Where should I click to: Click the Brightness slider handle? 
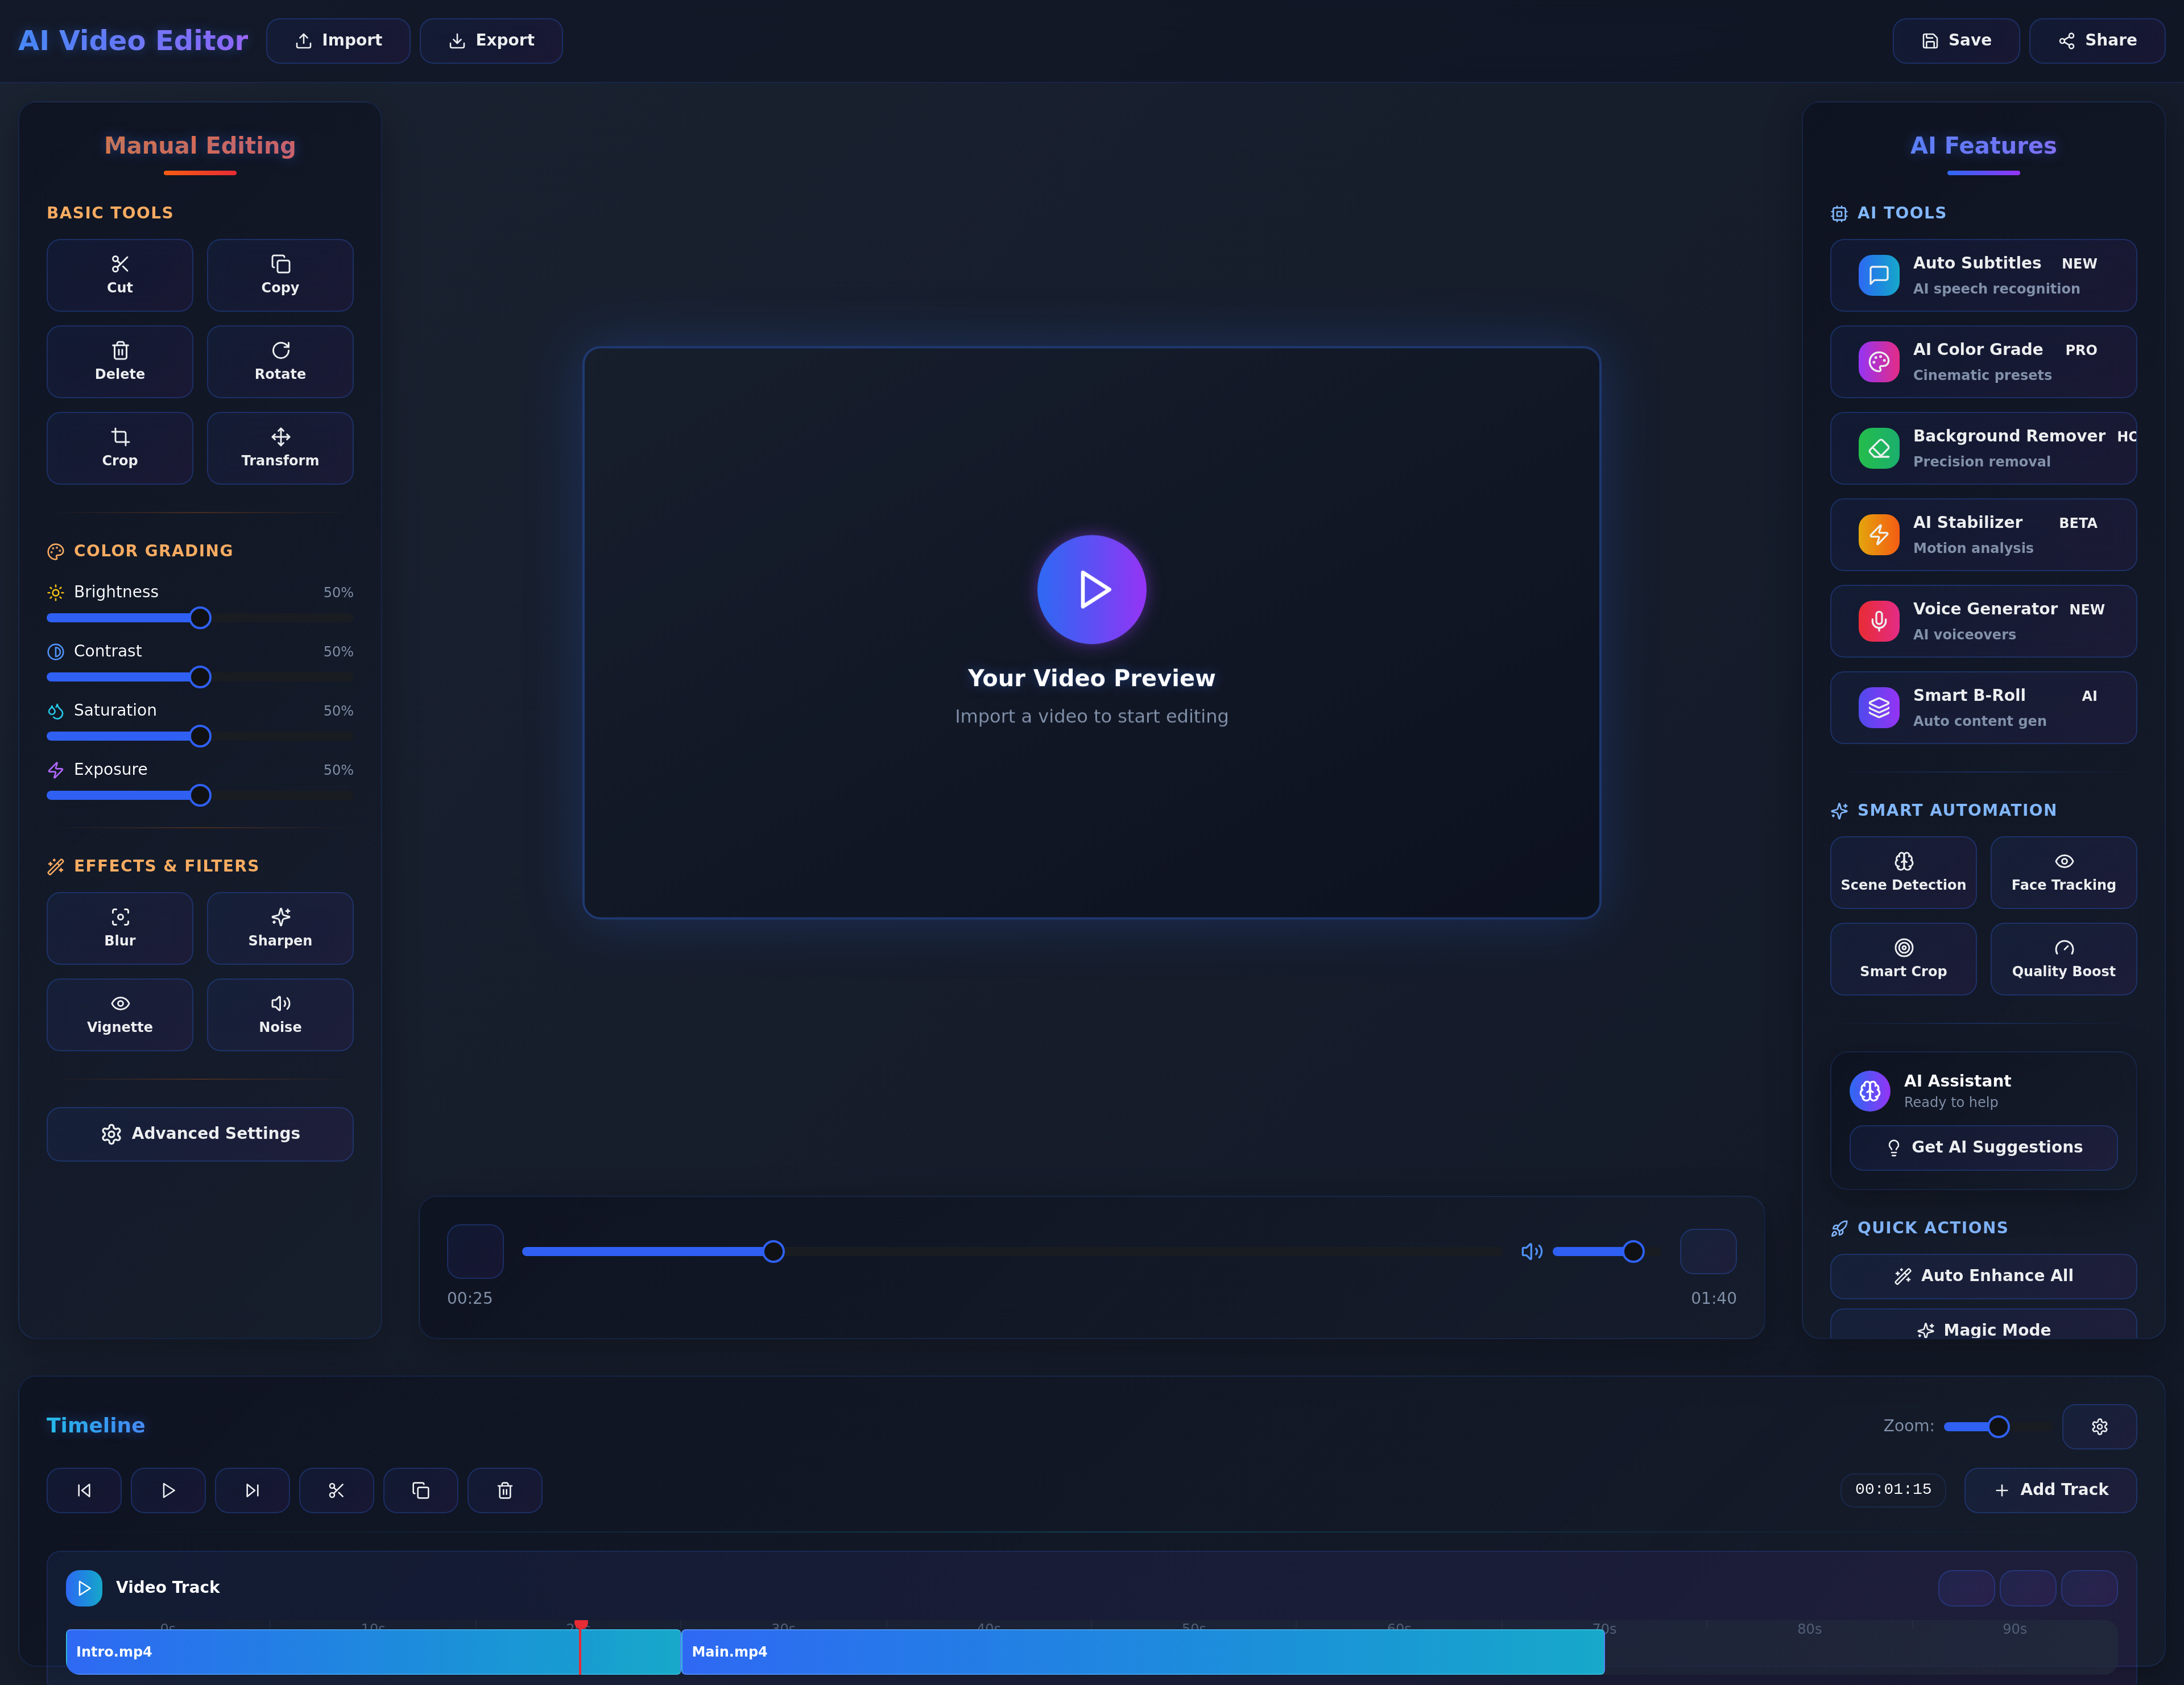pyautogui.click(x=200, y=618)
